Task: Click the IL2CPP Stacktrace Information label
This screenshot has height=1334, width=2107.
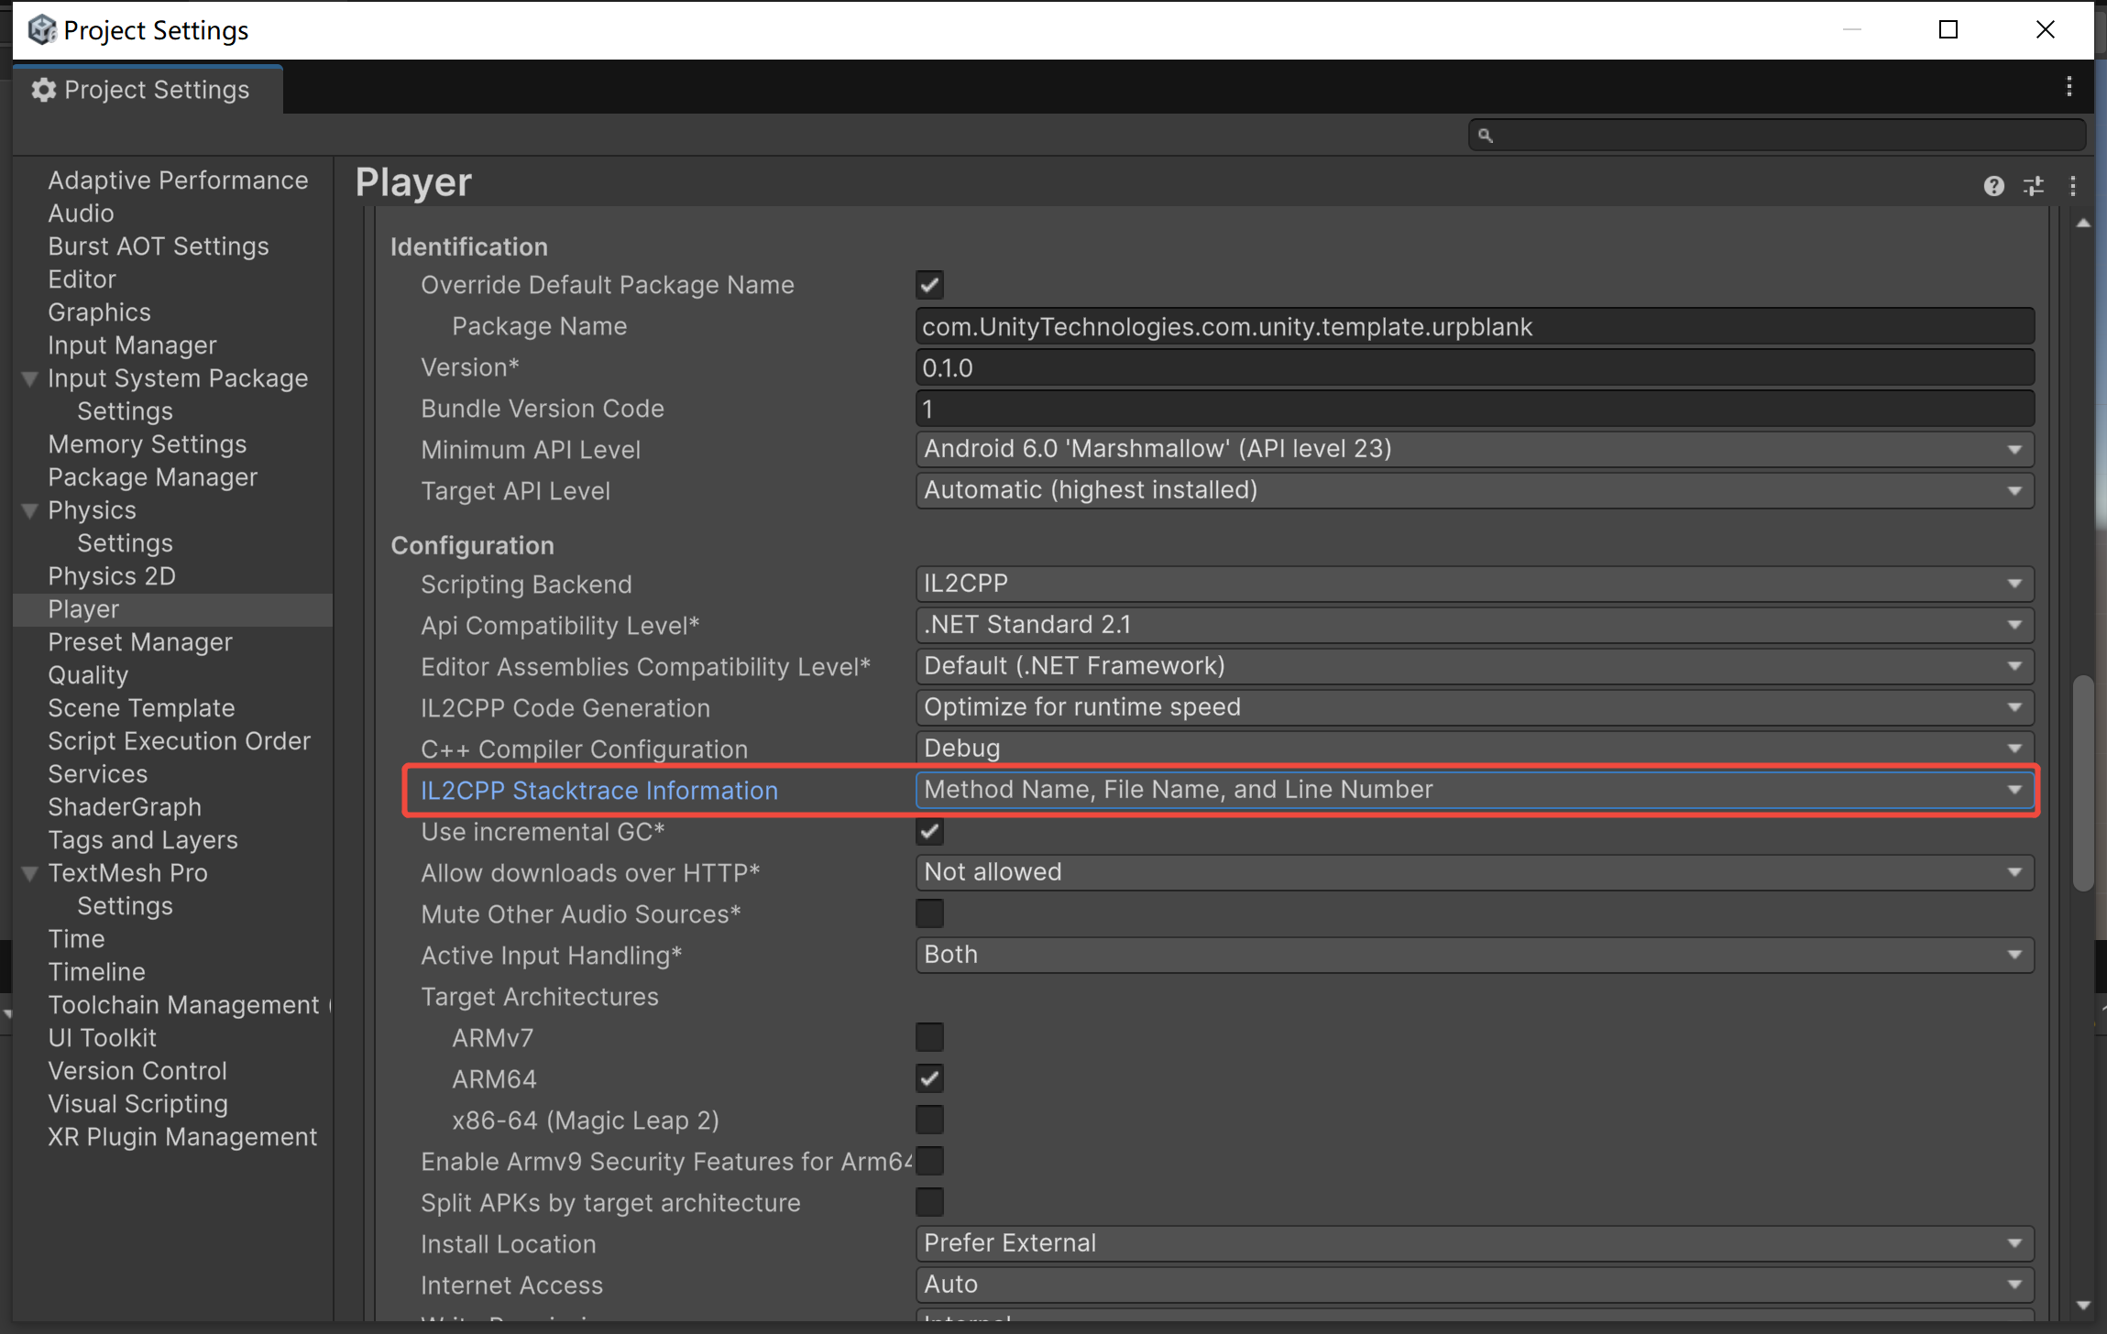Action: tap(598, 791)
